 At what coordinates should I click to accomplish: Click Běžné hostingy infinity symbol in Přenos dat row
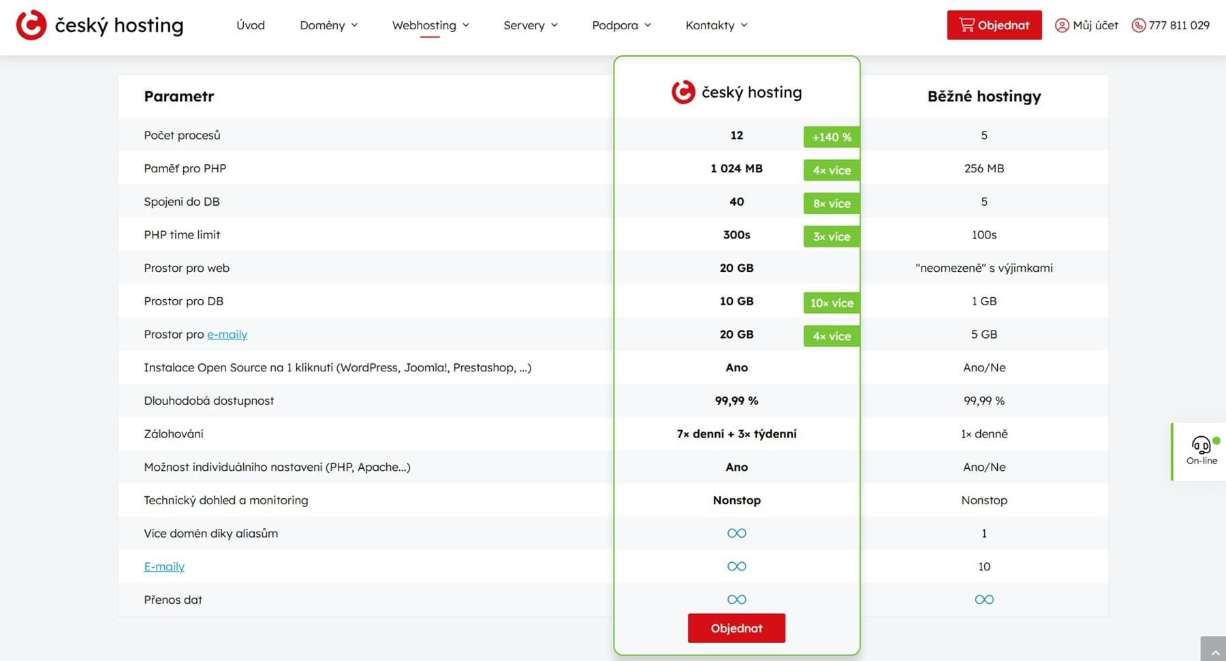point(984,600)
